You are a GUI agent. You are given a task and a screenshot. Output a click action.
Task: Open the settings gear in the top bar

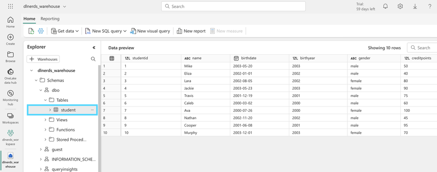tap(400, 6)
